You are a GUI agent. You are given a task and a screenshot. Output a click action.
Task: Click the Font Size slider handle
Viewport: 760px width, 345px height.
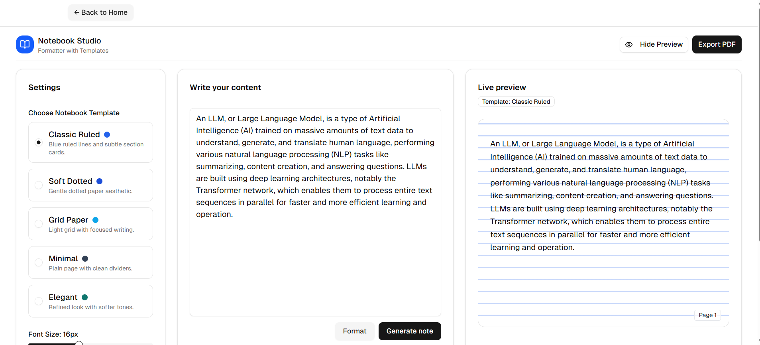click(x=79, y=343)
